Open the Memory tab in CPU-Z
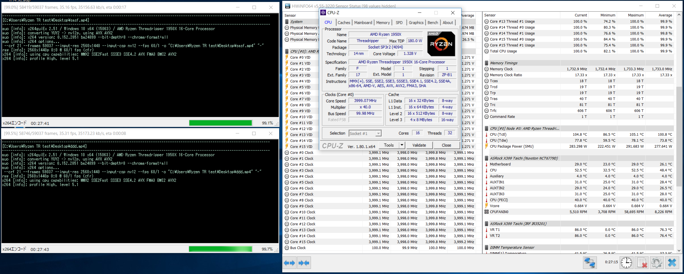The image size is (684, 274). click(383, 23)
